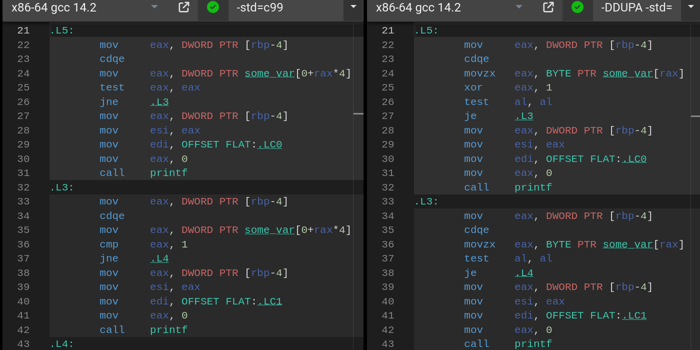Click the external link icon on right pane
The image size is (700, 350).
click(x=548, y=8)
